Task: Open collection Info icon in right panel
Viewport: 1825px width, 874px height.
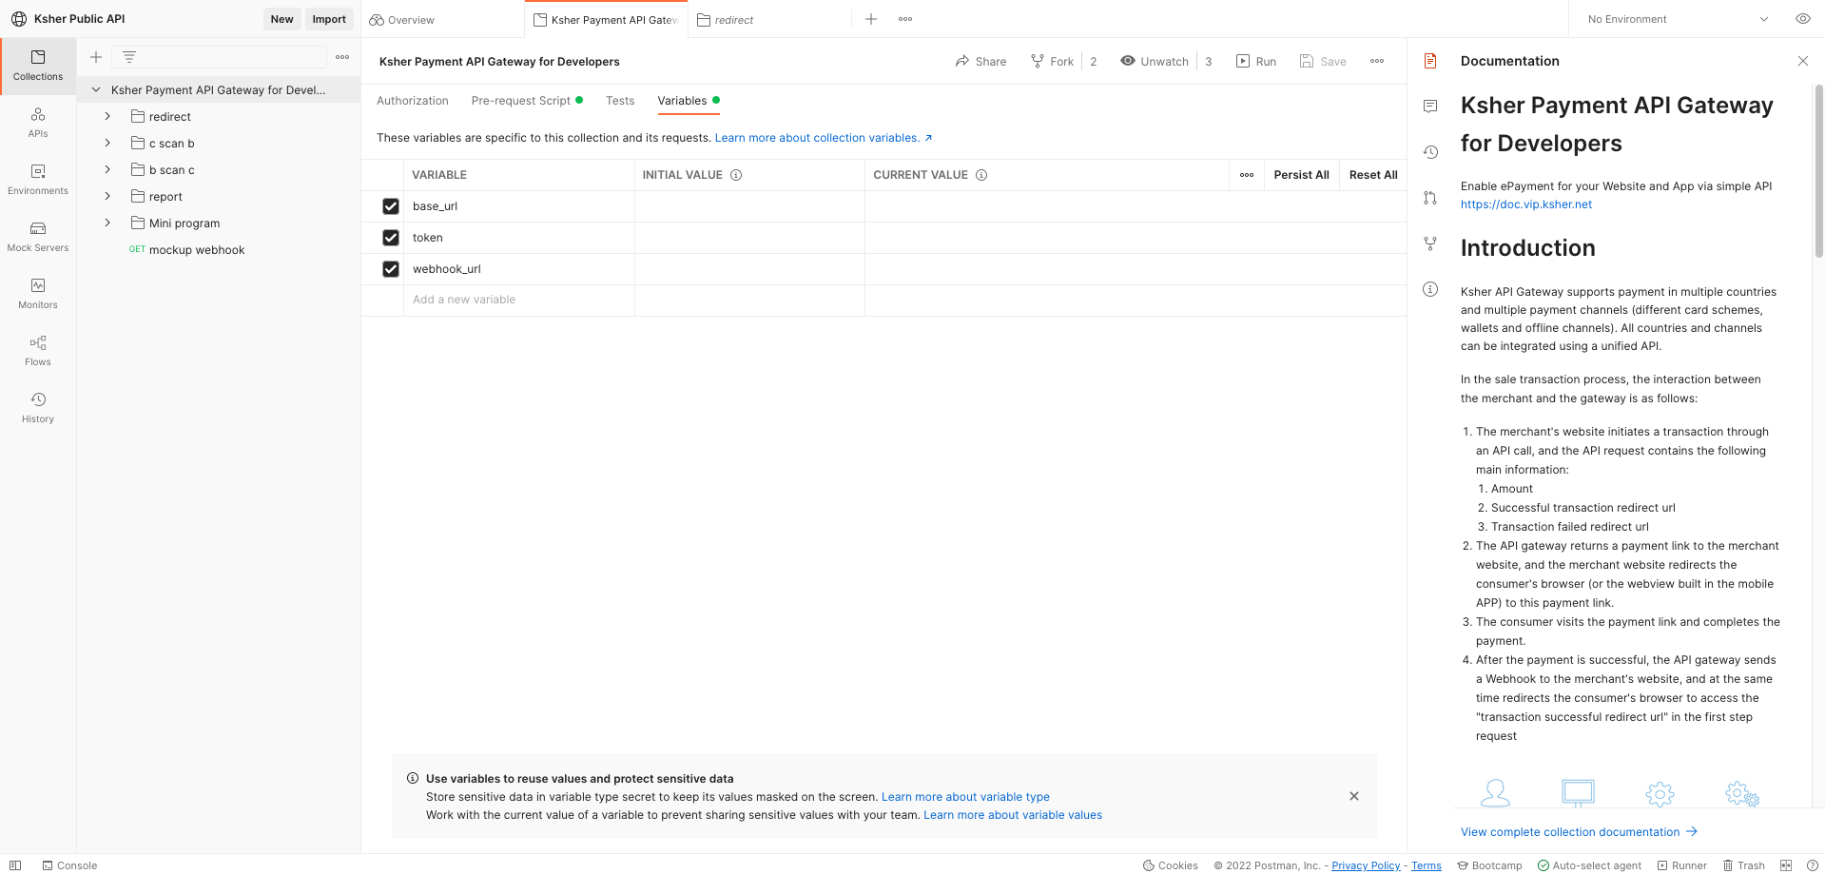Action: tap(1429, 289)
